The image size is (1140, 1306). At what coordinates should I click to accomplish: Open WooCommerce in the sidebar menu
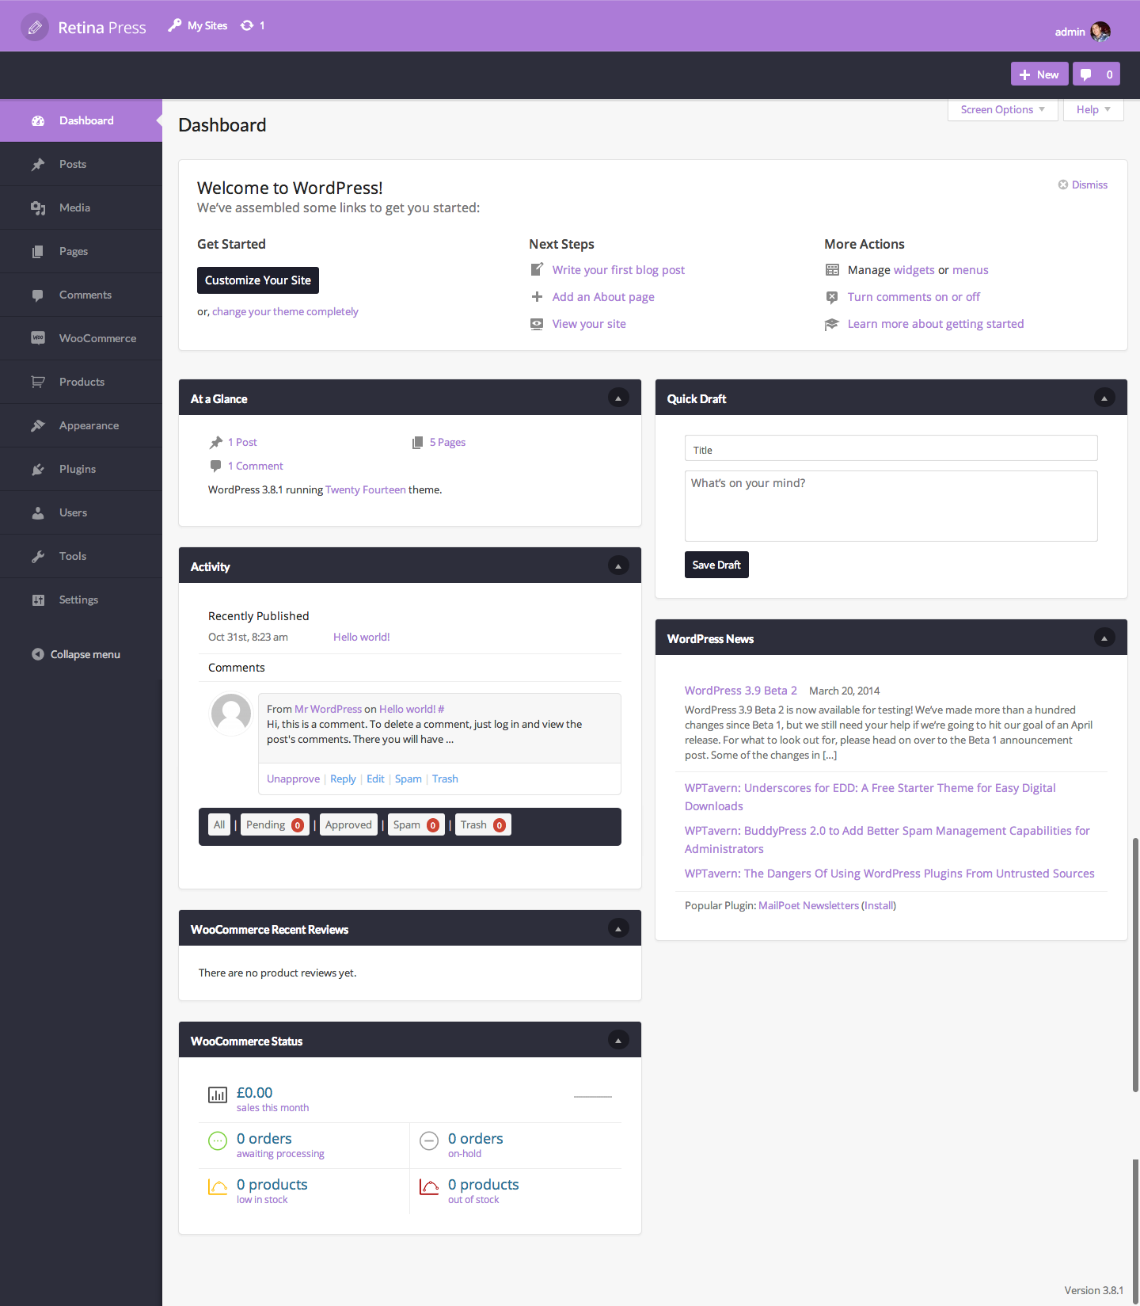pos(81,338)
